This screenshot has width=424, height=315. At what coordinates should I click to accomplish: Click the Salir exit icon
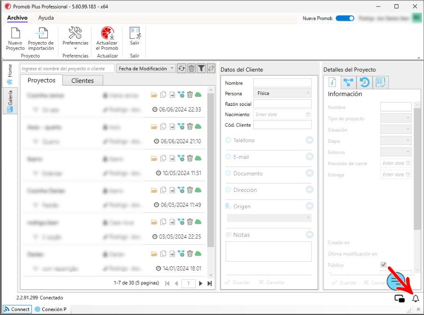[x=135, y=34]
